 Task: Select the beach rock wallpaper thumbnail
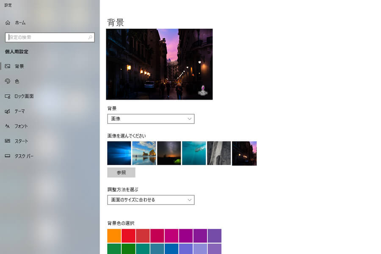pyautogui.click(x=144, y=153)
